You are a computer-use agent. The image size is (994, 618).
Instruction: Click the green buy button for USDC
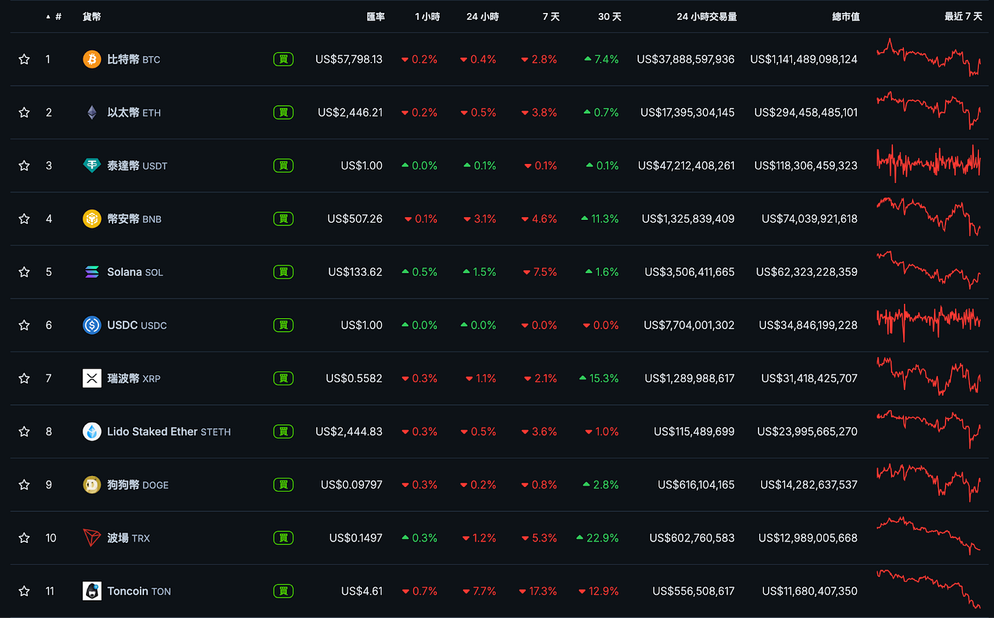pyautogui.click(x=283, y=325)
